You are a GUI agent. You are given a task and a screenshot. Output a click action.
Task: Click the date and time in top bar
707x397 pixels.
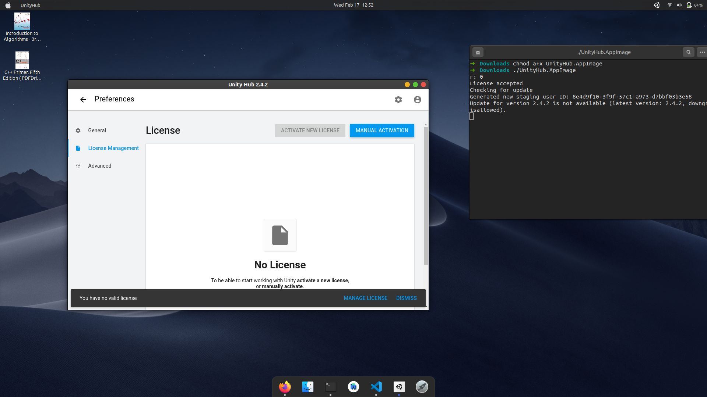point(353,5)
